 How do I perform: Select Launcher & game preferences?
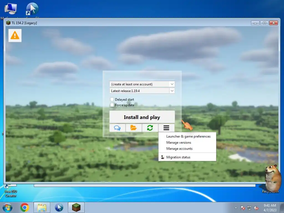click(x=187, y=136)
